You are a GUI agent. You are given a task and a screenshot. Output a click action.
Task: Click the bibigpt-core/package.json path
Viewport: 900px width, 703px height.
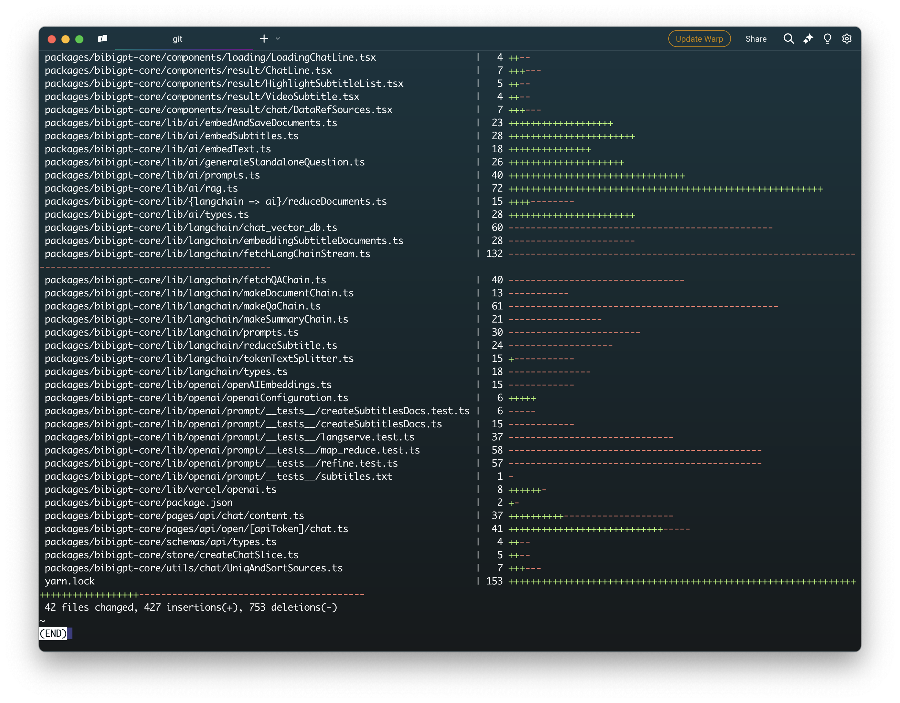[139, 502]
